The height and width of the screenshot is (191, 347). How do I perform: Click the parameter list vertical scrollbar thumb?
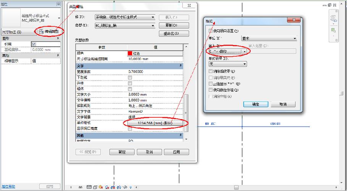click(186, 113)
